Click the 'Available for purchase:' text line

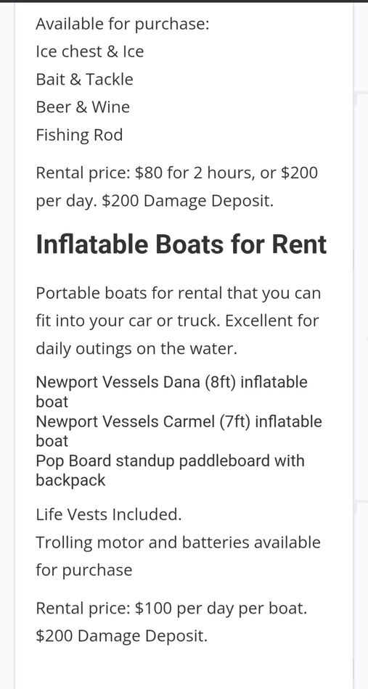[122, 24]
